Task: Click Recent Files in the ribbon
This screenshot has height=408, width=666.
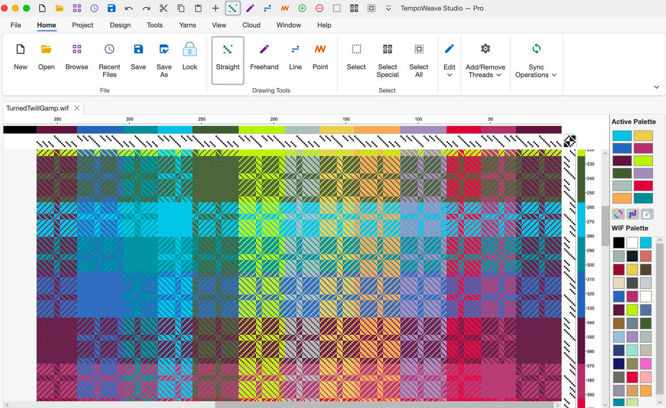Action: [x=109, y=60]
